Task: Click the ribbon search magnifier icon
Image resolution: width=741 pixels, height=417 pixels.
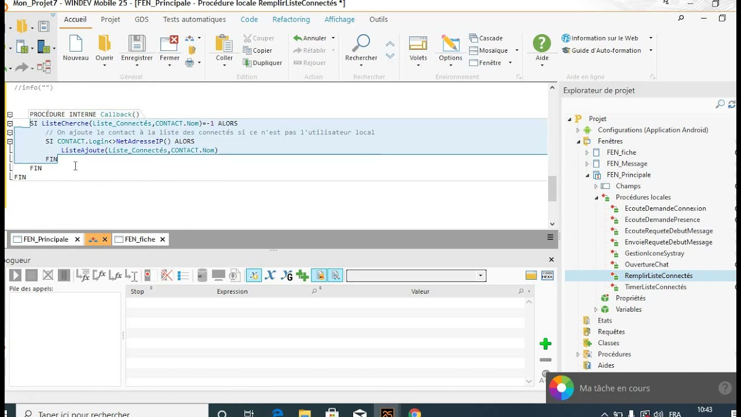Action: 681,19
